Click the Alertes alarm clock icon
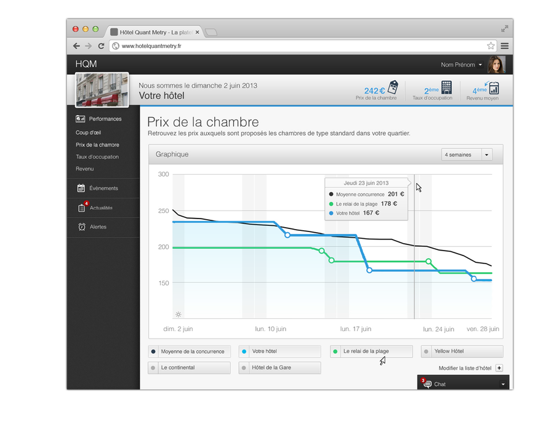This screenshot has width=554, height=426. (x=81, y=227)
